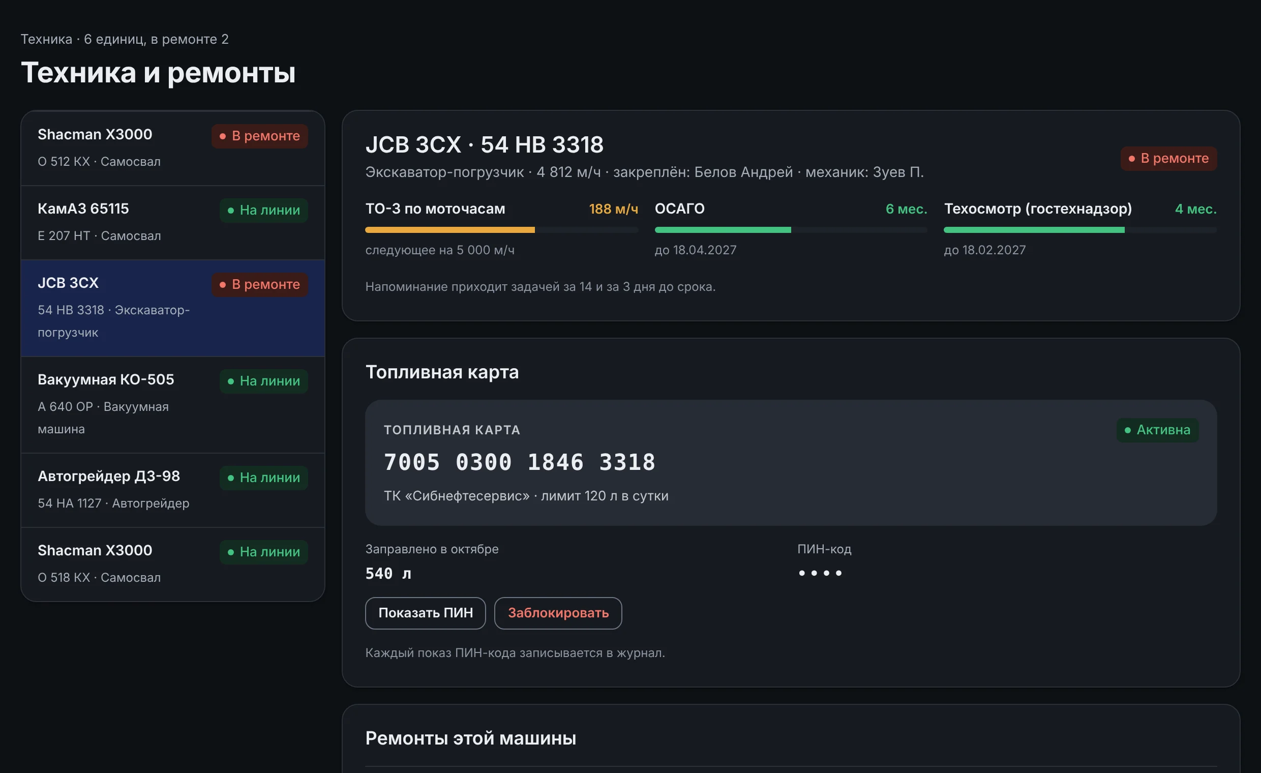Click the Каждый показ ПИН-кода journal note
The width and height of the screenshot is (1261, 773).
[516, 653]
